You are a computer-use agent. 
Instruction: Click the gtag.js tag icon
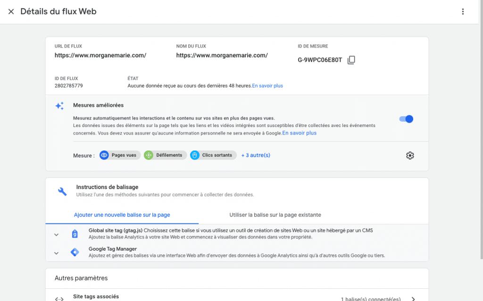tap(75, 234)
